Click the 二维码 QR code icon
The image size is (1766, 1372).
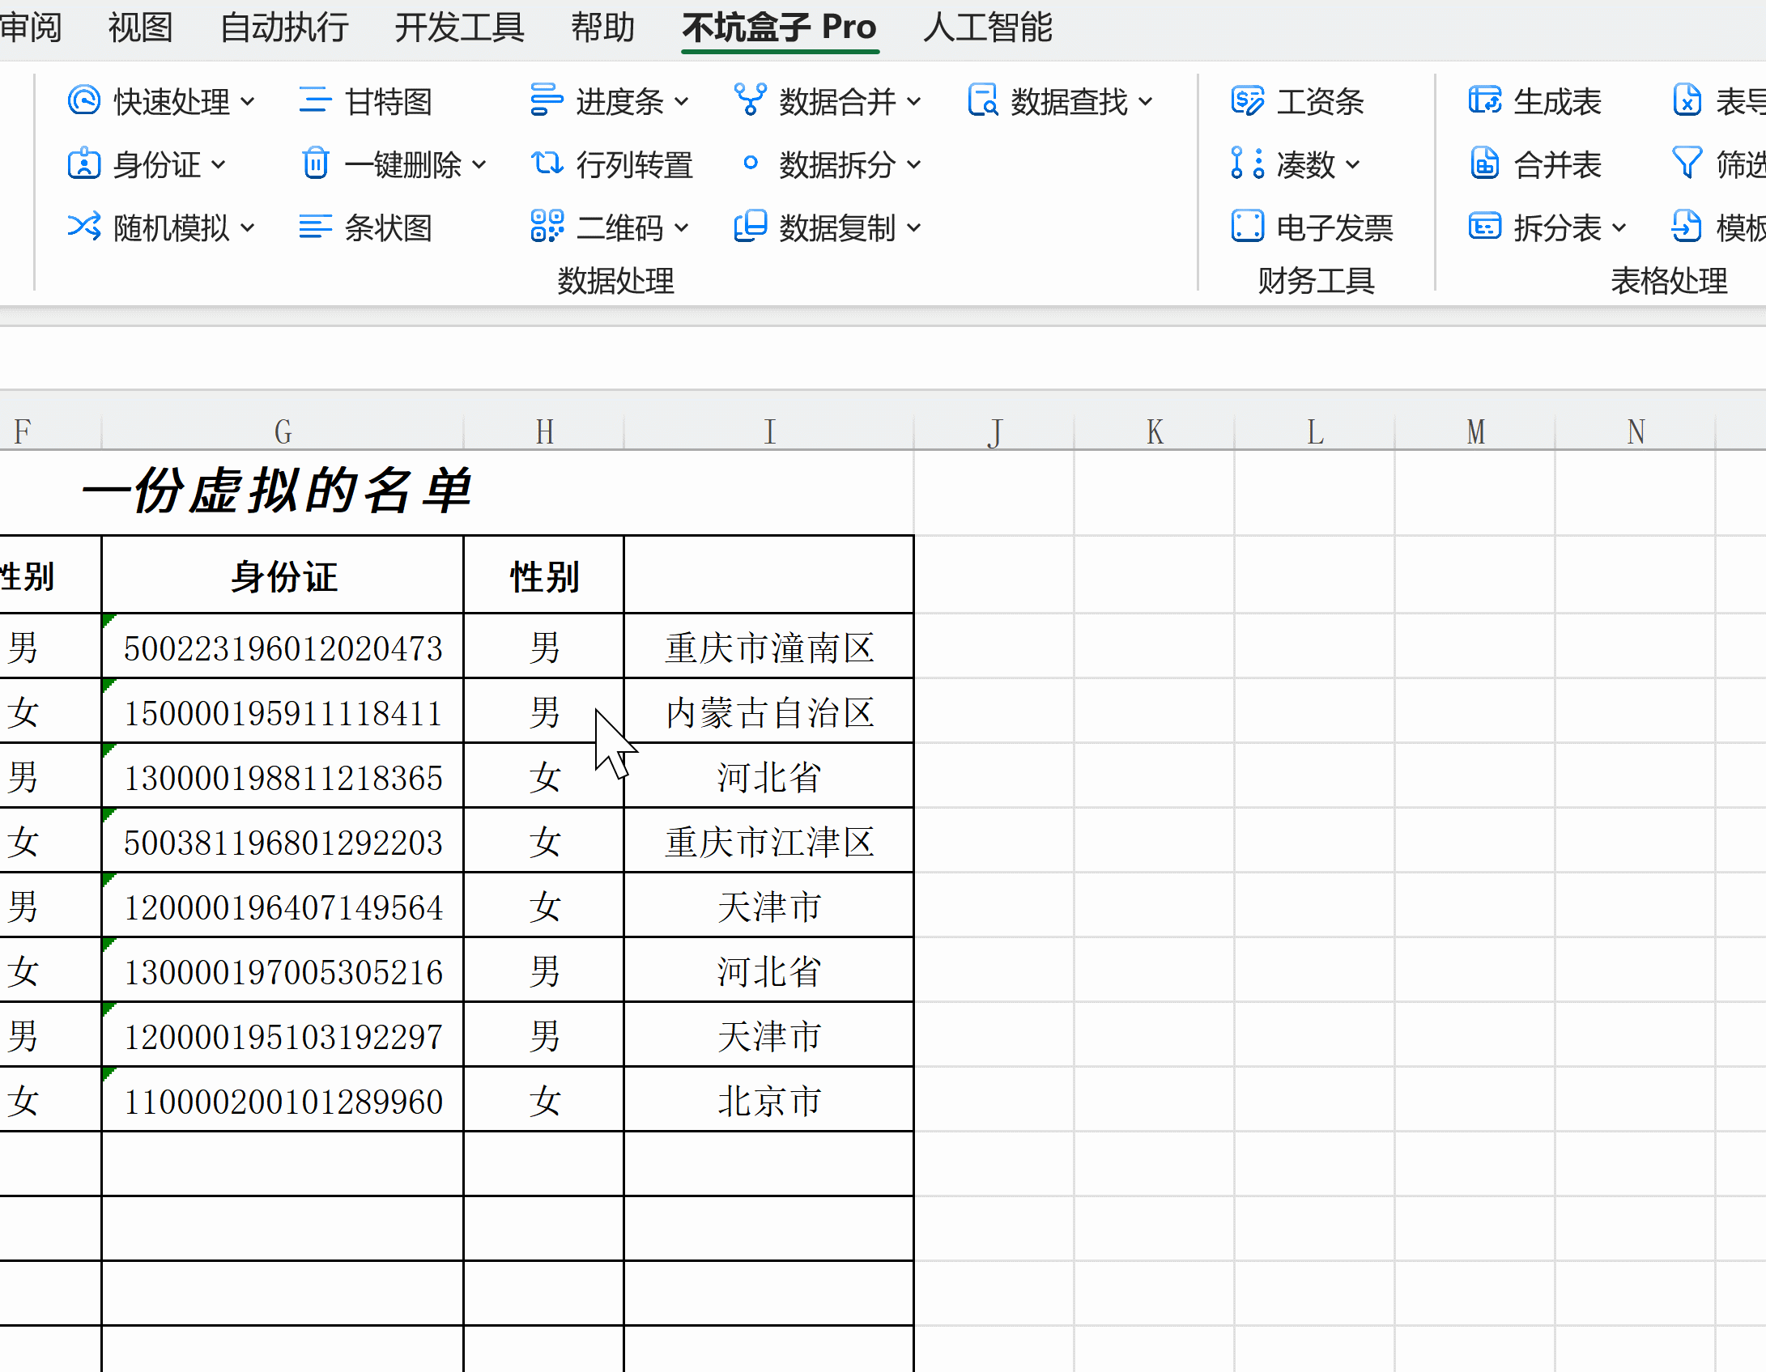[547, 227]
